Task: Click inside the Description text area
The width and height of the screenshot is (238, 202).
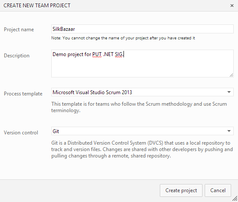Action: pyautogui.click(x=142, y=63)
